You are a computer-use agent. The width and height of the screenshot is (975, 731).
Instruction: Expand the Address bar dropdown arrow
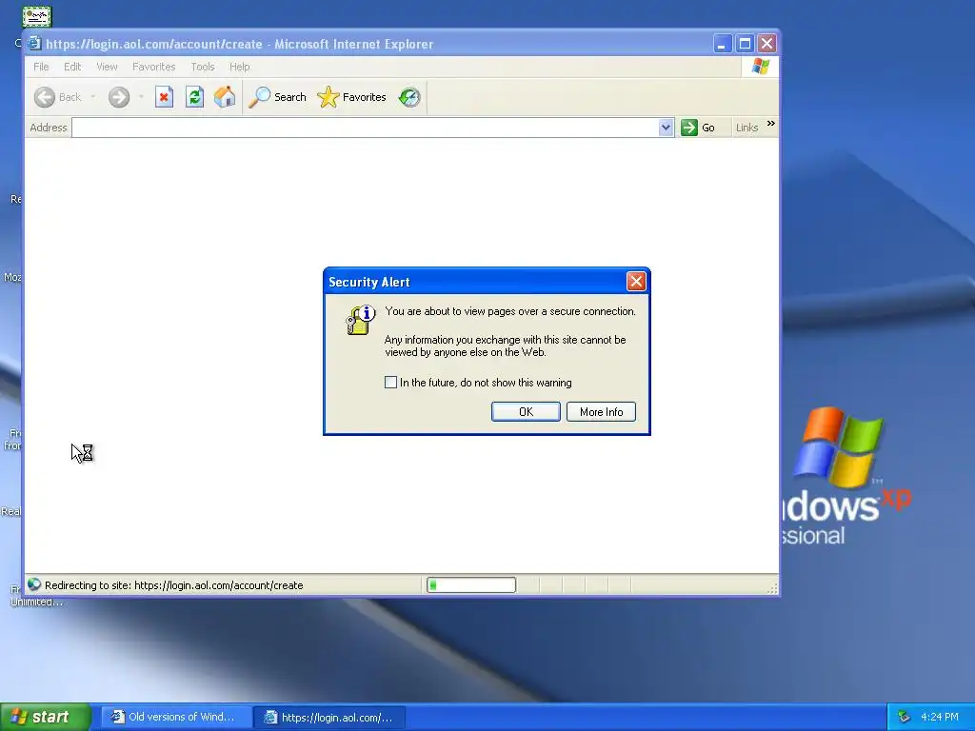[666, 128]
